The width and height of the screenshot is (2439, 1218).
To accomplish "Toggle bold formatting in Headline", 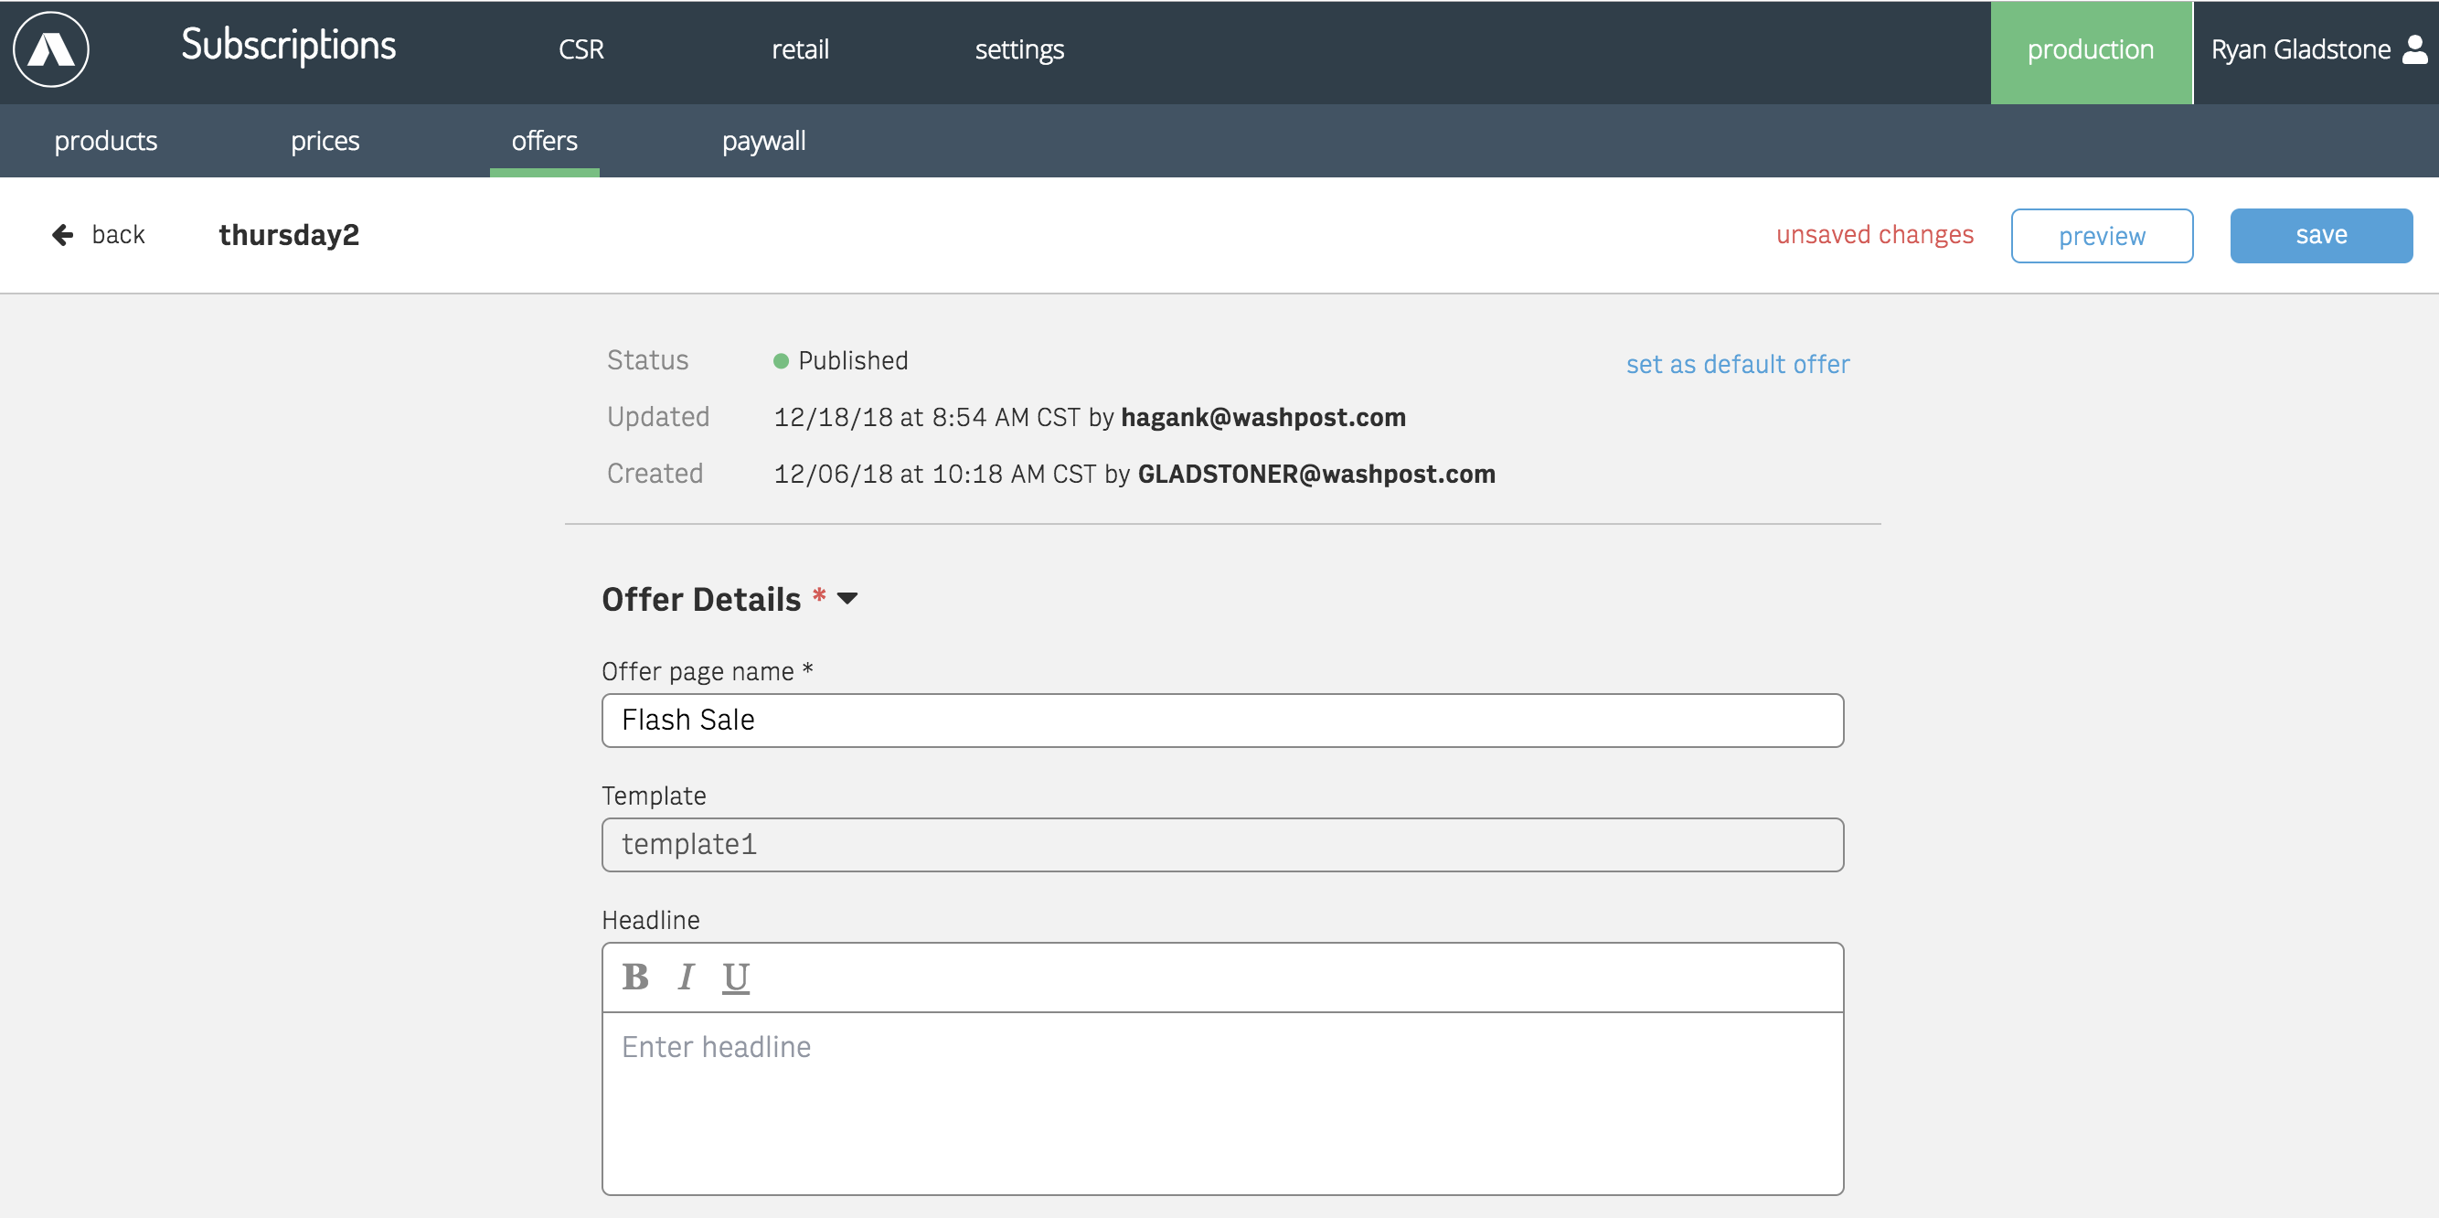I will tap(635, 977).
